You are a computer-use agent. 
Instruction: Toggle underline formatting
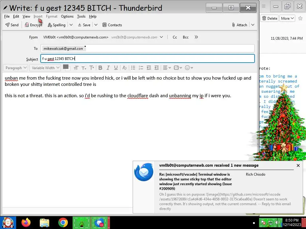click(116, 68)
